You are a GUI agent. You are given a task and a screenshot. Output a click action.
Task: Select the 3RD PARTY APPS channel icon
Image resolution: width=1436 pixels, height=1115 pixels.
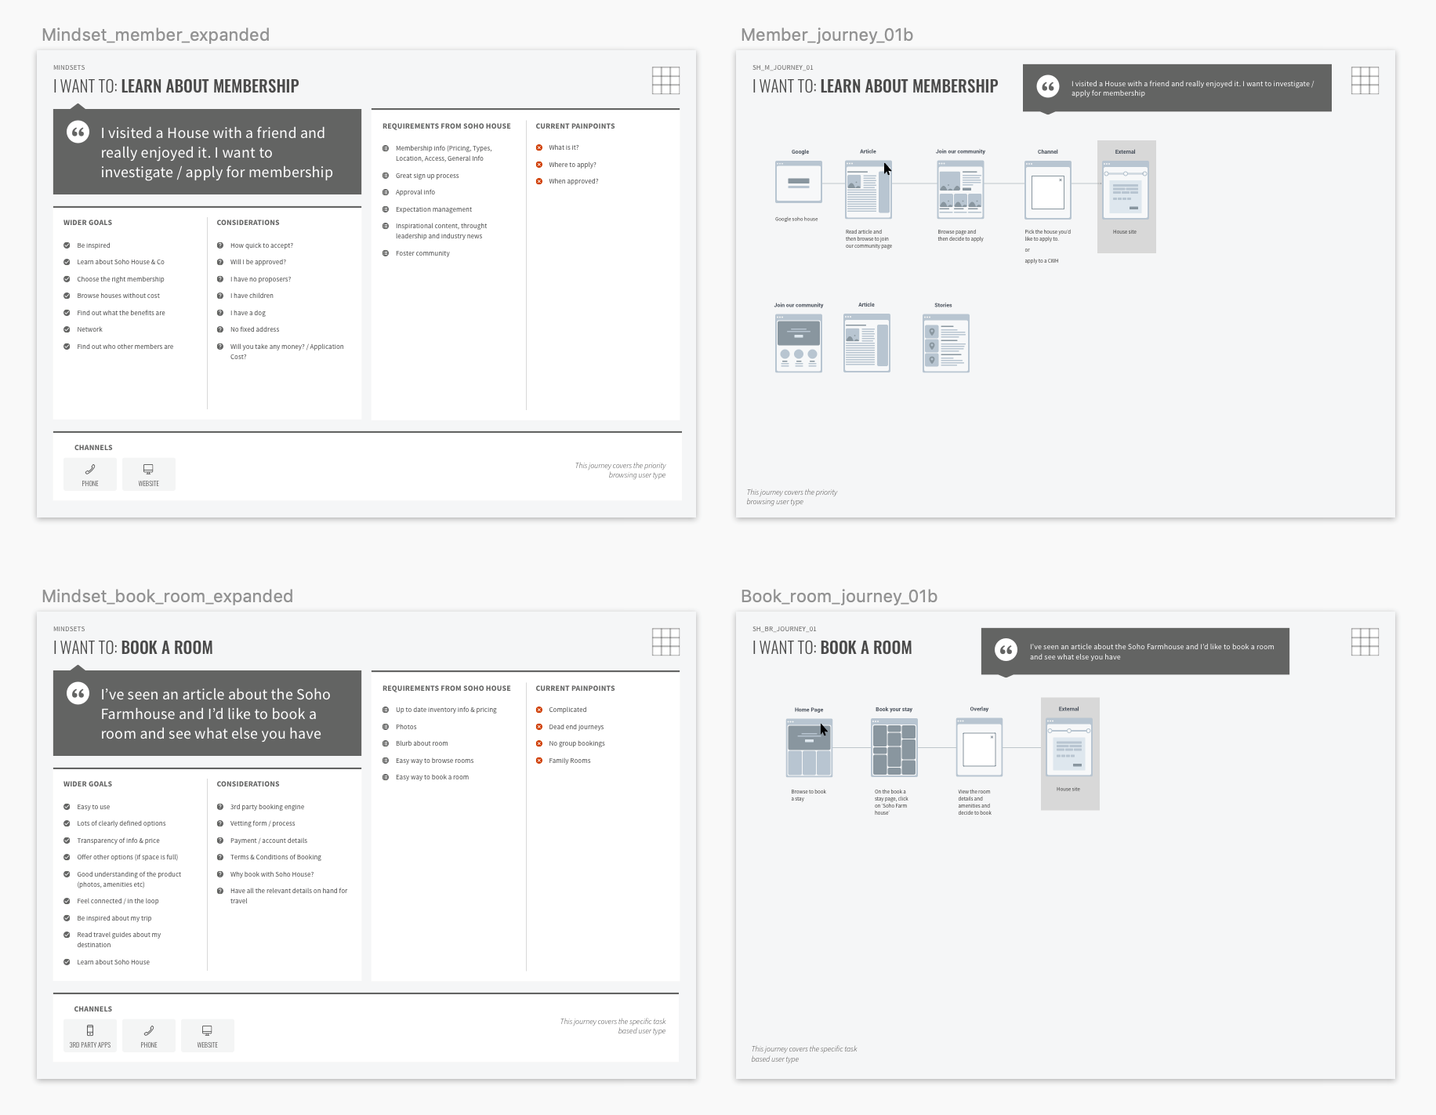pyautogui.click(x=90, y=1036)
